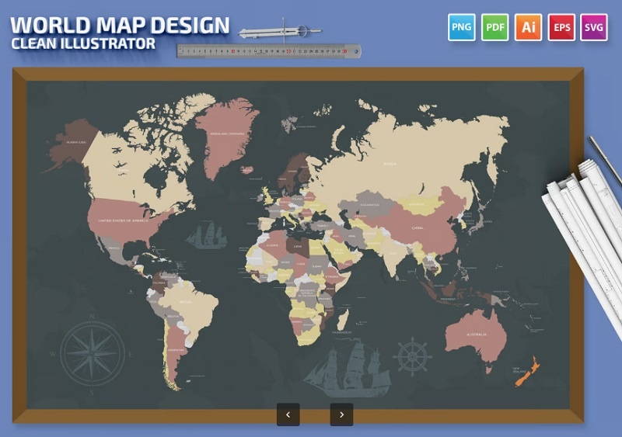Click the World Map Design title
622x437 pixels.
coord(121,26)
